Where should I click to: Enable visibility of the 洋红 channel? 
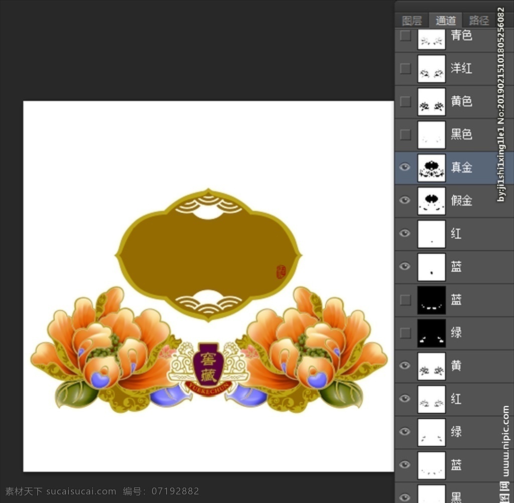coord(406,68)
